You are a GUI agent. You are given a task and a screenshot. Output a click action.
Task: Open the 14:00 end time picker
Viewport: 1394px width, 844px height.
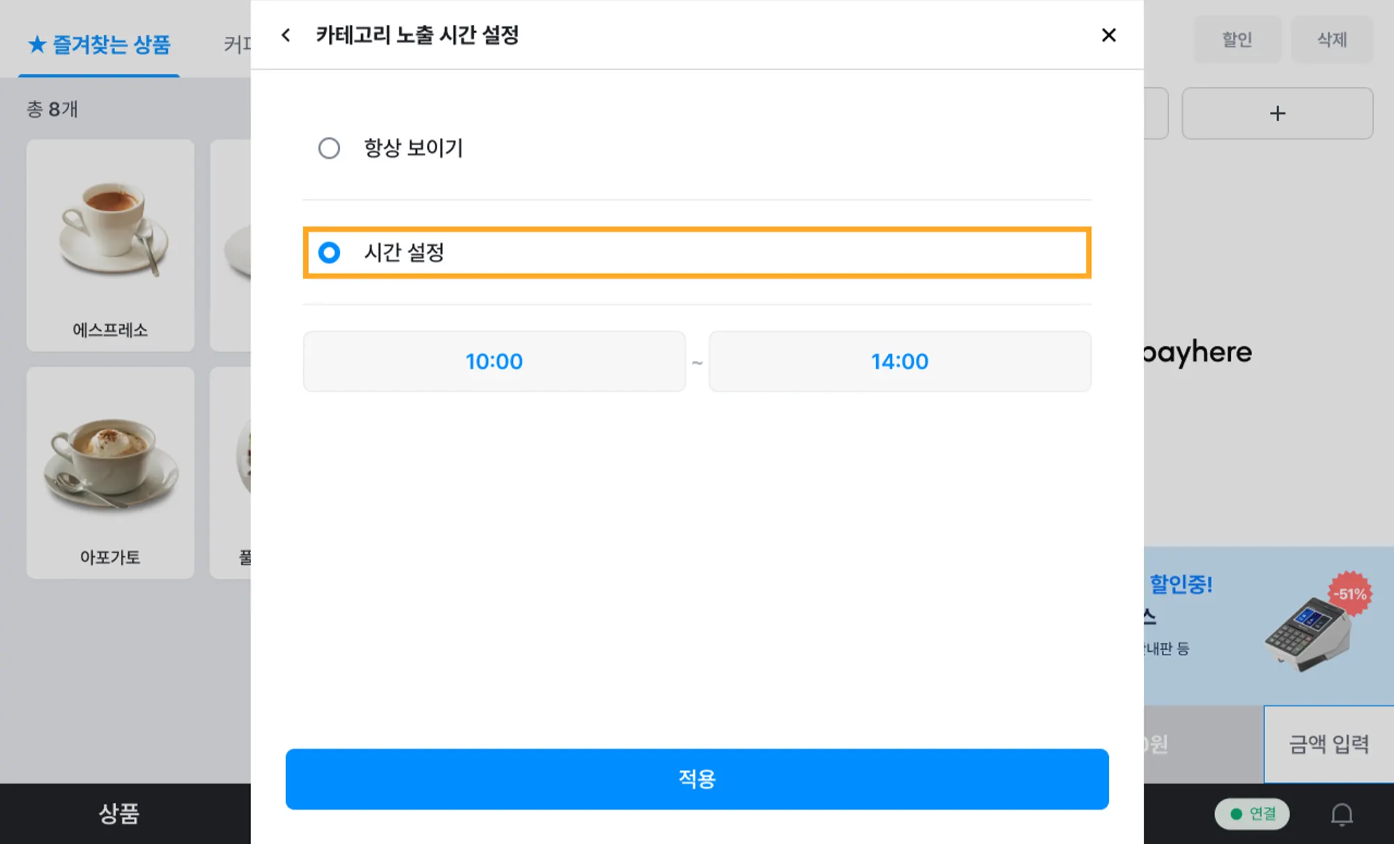(x=899, y=361)
